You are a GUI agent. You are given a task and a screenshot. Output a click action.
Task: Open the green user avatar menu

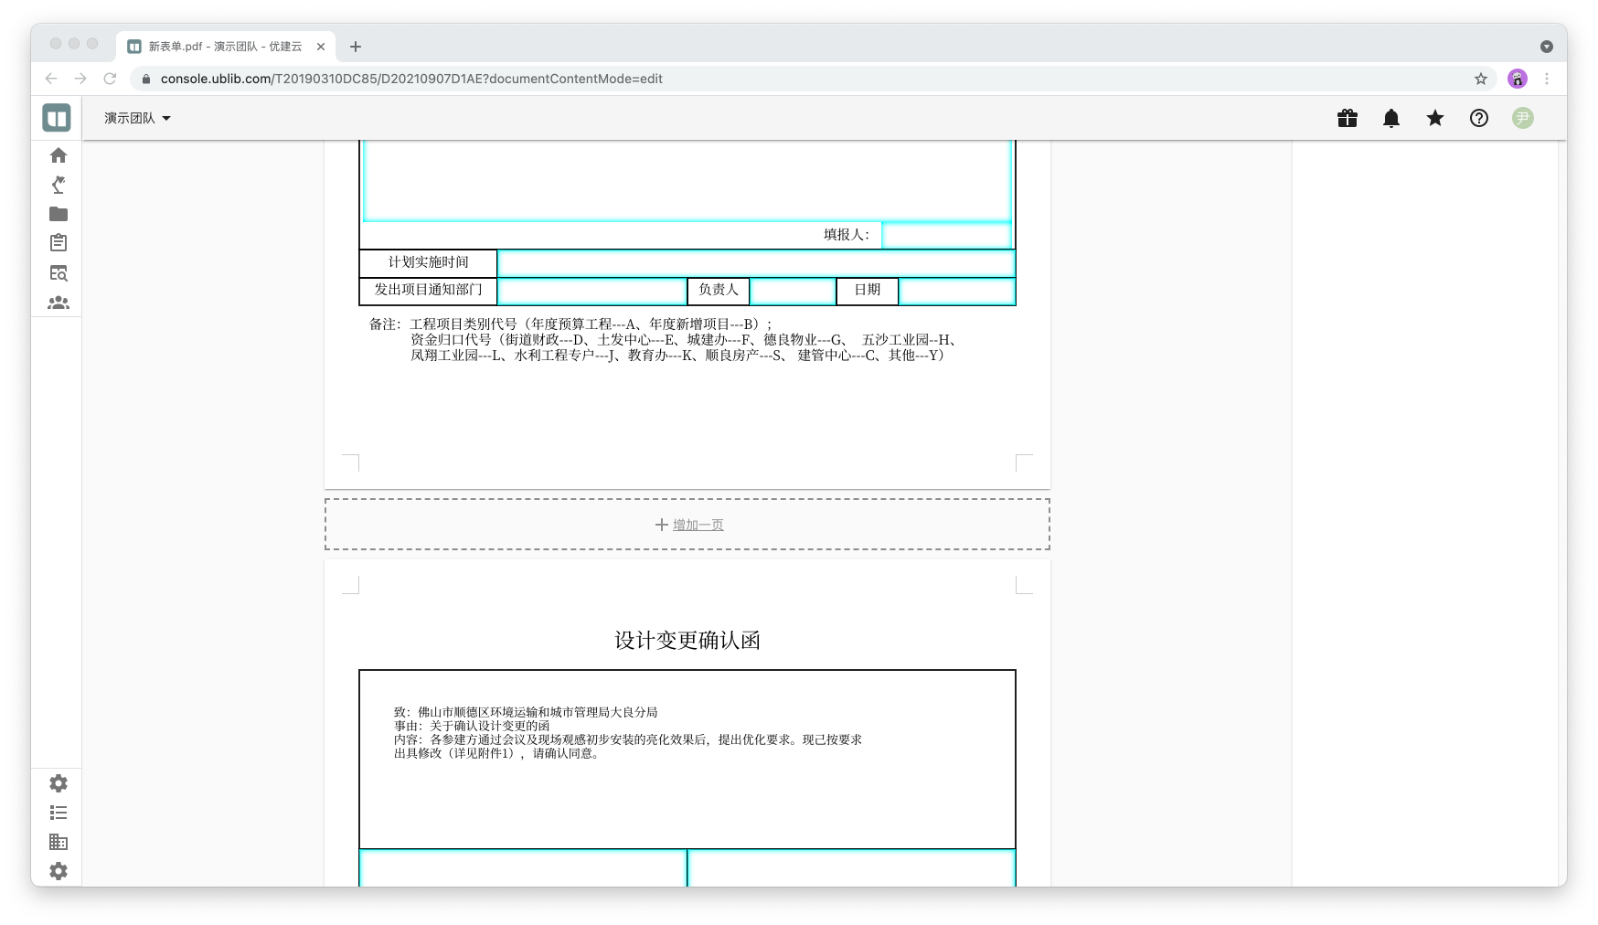coord(1523,118)
